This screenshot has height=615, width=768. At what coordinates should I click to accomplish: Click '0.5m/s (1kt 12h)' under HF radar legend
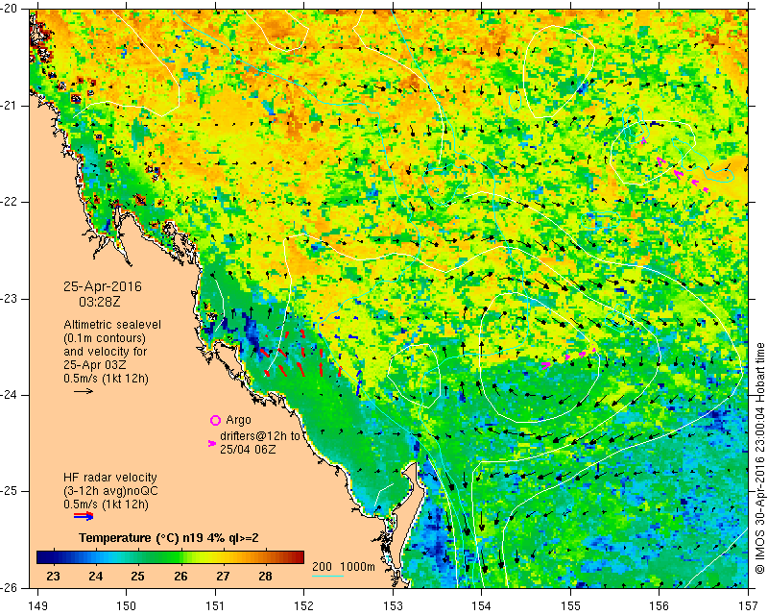(106, 504)
